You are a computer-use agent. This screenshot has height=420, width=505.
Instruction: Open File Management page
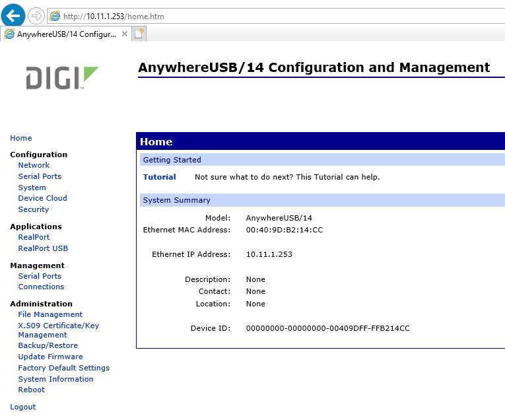[x=50, y=314]
